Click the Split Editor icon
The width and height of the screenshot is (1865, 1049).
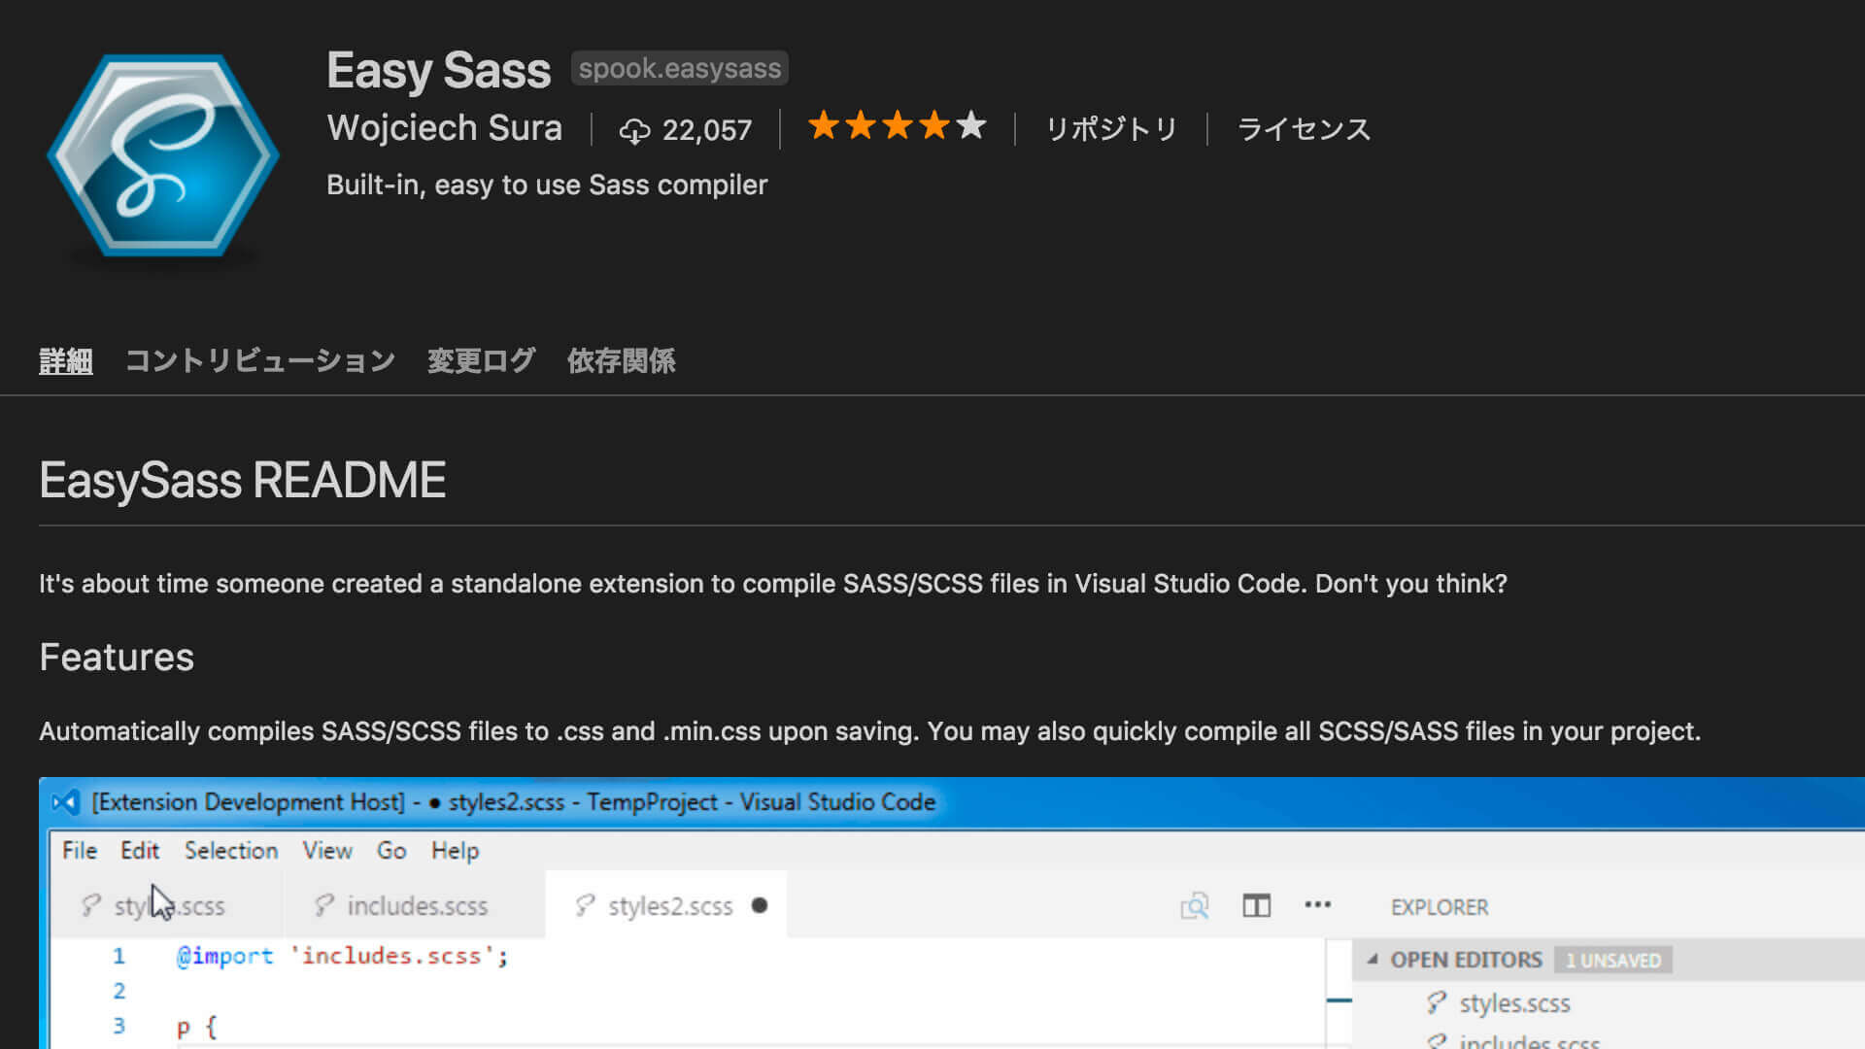(1256, 905)
